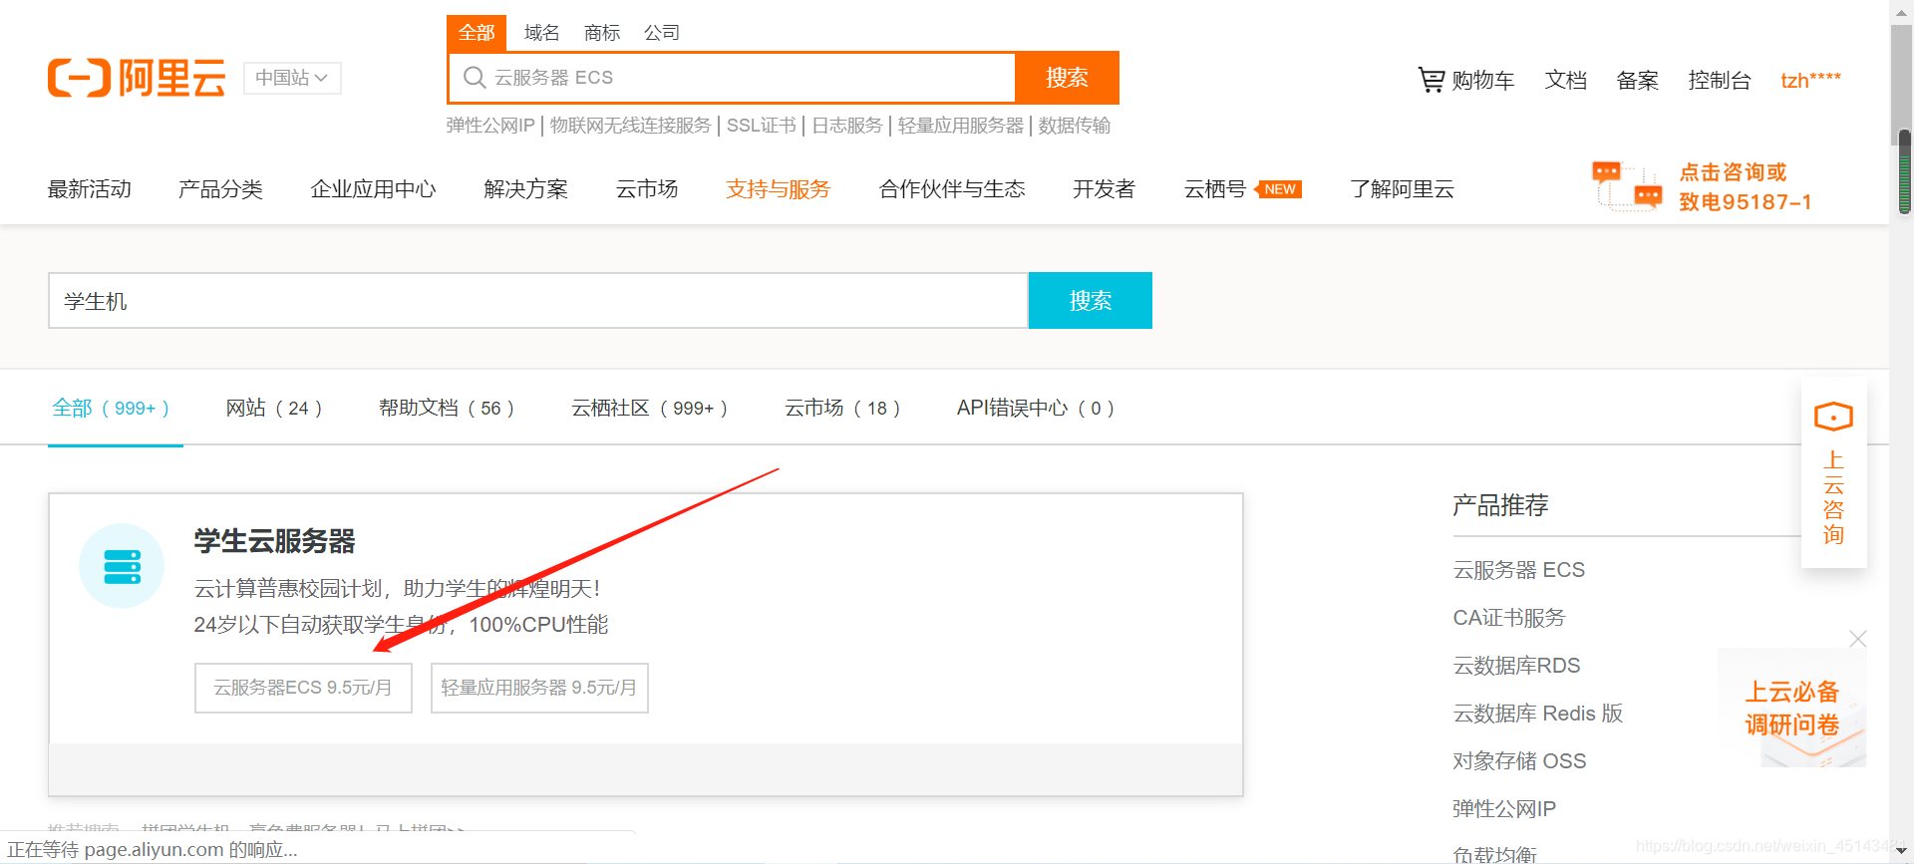Open the 产品分类 nav menu
This screenshot has height=864, width=1914.
[x=220, y=189]
